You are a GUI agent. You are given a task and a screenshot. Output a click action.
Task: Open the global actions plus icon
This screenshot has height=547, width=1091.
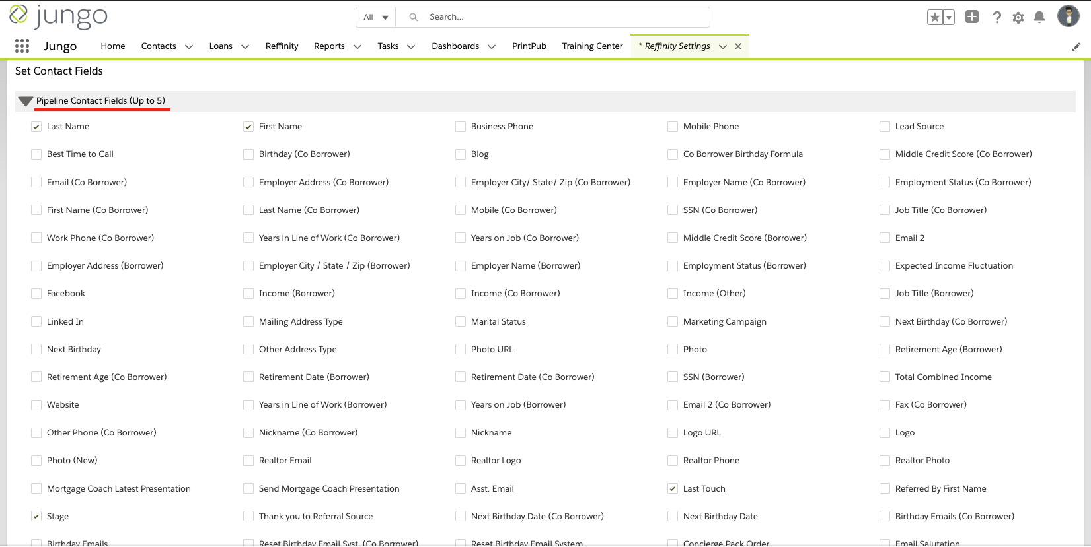click(x=971, y=17)
